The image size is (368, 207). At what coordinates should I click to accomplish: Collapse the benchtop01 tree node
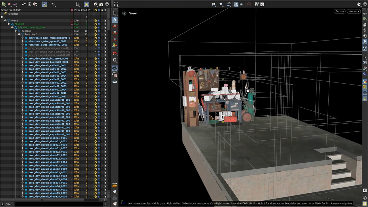pos(19,34)
